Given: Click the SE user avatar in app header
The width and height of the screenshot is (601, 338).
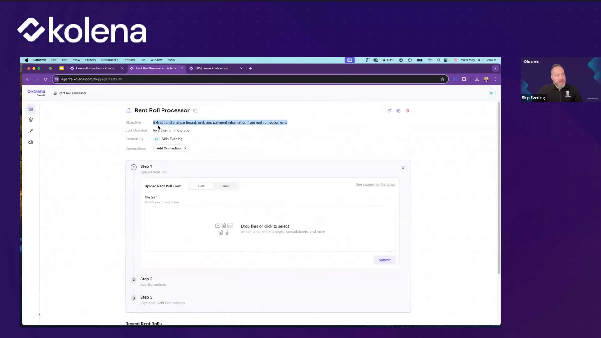Looking at the screenshot, I should tap(491, 93).
